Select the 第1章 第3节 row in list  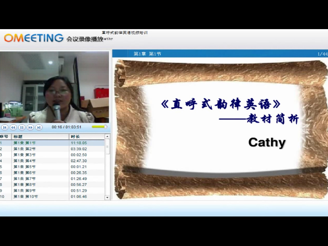click(25, 155)
